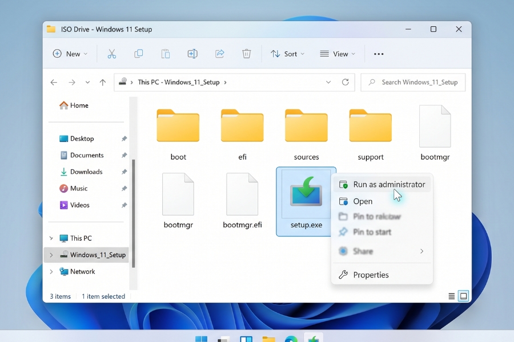
Task: Click the pin icon next to Desktop
Action: [x=124, y=139]
